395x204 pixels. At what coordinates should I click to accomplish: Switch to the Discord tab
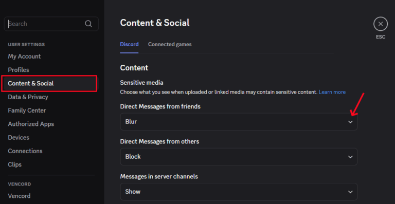click(x=129, y=44)
